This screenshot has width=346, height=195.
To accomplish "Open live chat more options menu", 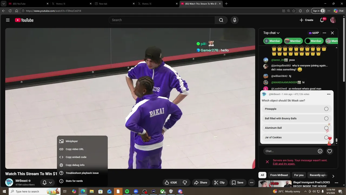I will [324, 33].
